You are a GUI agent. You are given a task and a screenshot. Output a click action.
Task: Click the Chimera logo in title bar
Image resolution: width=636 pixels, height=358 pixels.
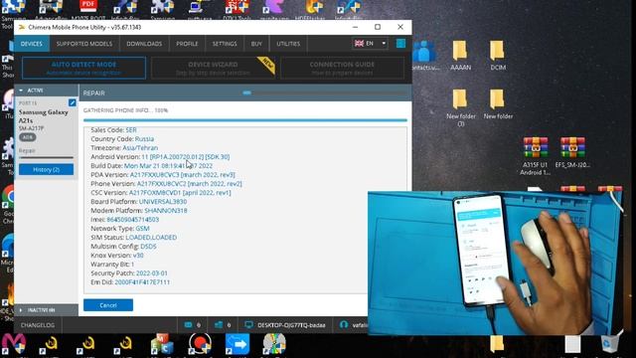[x=22, y=27]
